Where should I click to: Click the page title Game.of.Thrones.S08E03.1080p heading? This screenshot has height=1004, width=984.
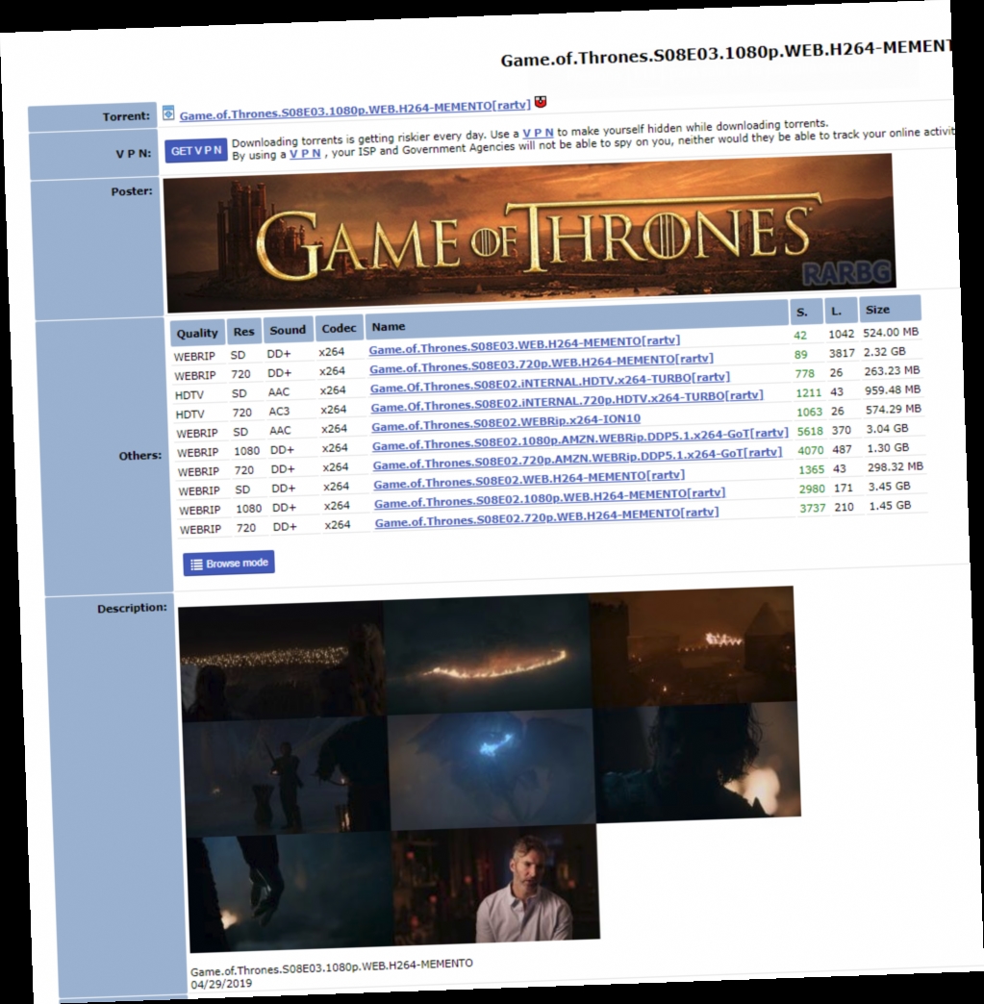click(x=725, y=53)
